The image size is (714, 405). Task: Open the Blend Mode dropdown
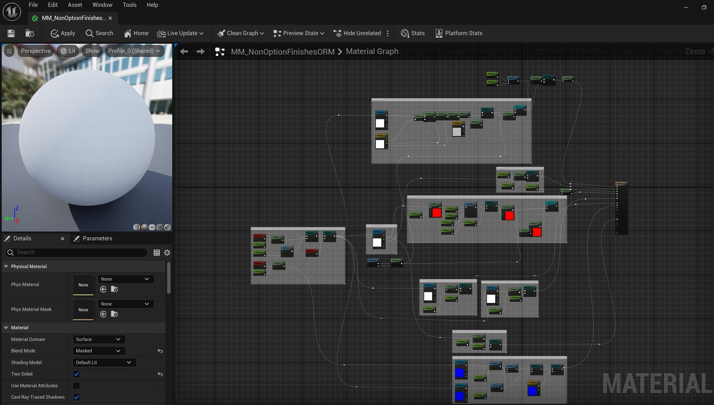(x=99, y=351)
